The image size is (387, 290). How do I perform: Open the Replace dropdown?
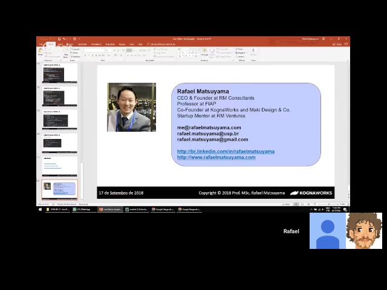(x=241, y=53)
